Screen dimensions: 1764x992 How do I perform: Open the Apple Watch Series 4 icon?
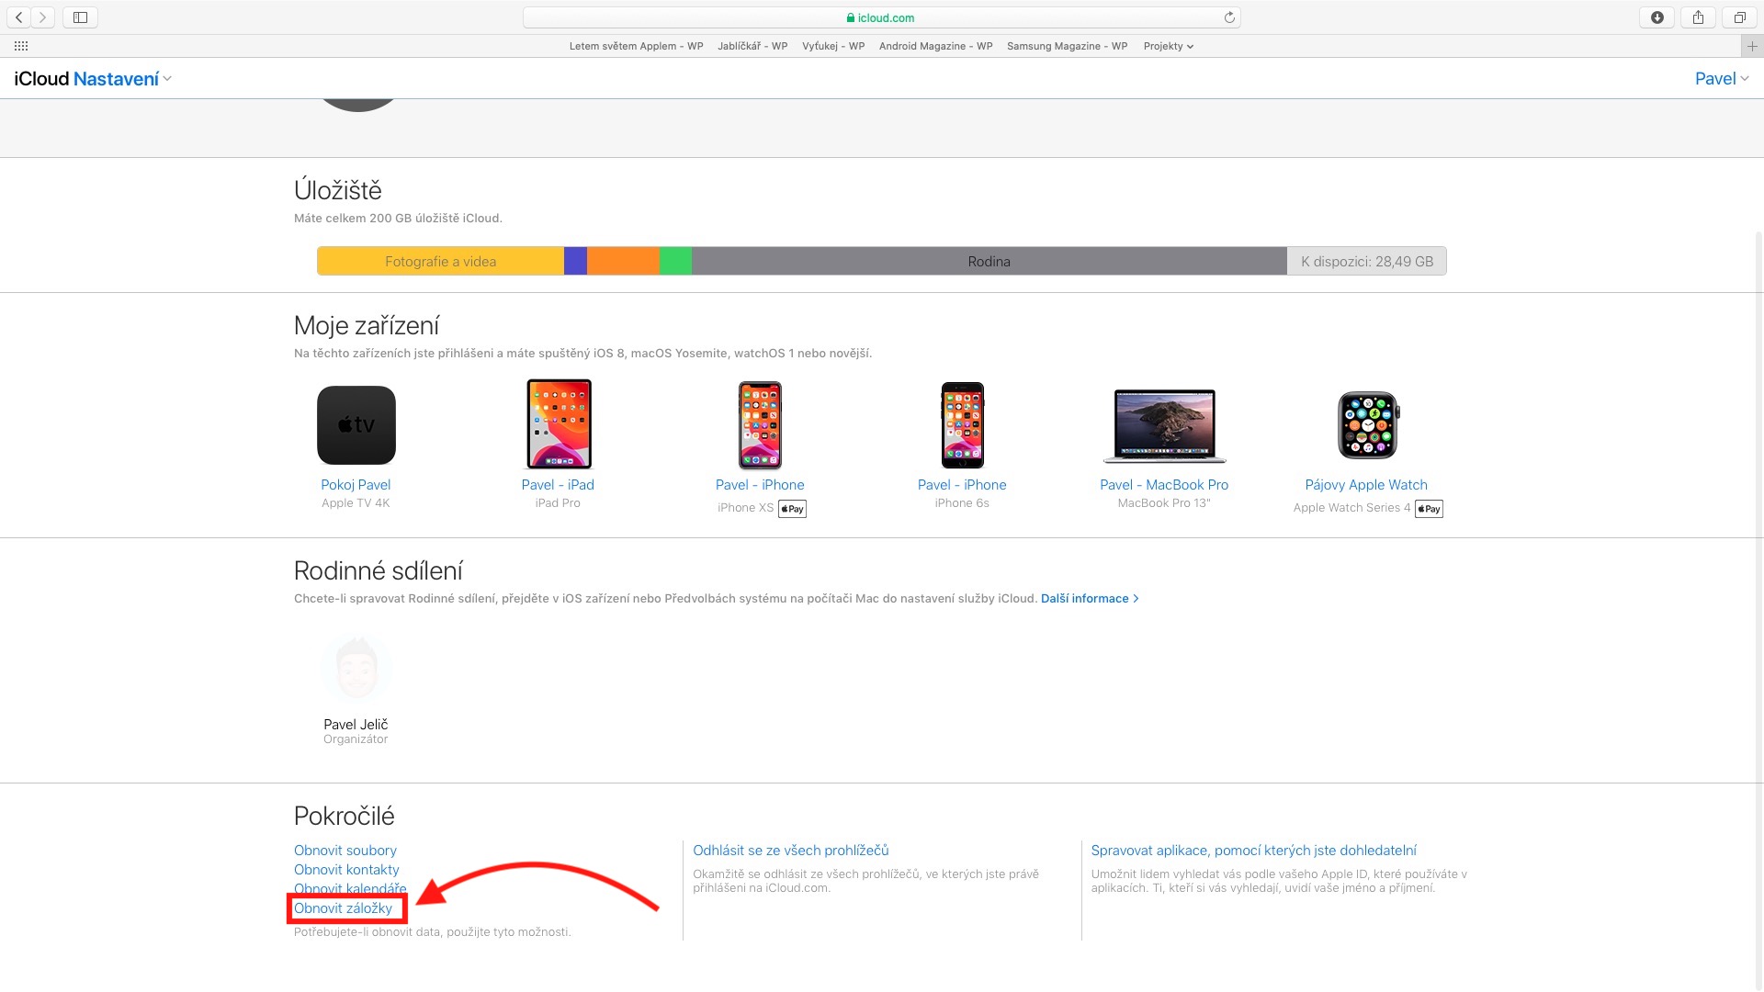1367,425
